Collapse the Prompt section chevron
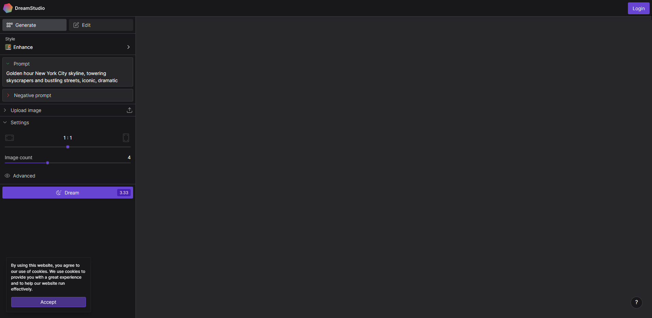 8,64
